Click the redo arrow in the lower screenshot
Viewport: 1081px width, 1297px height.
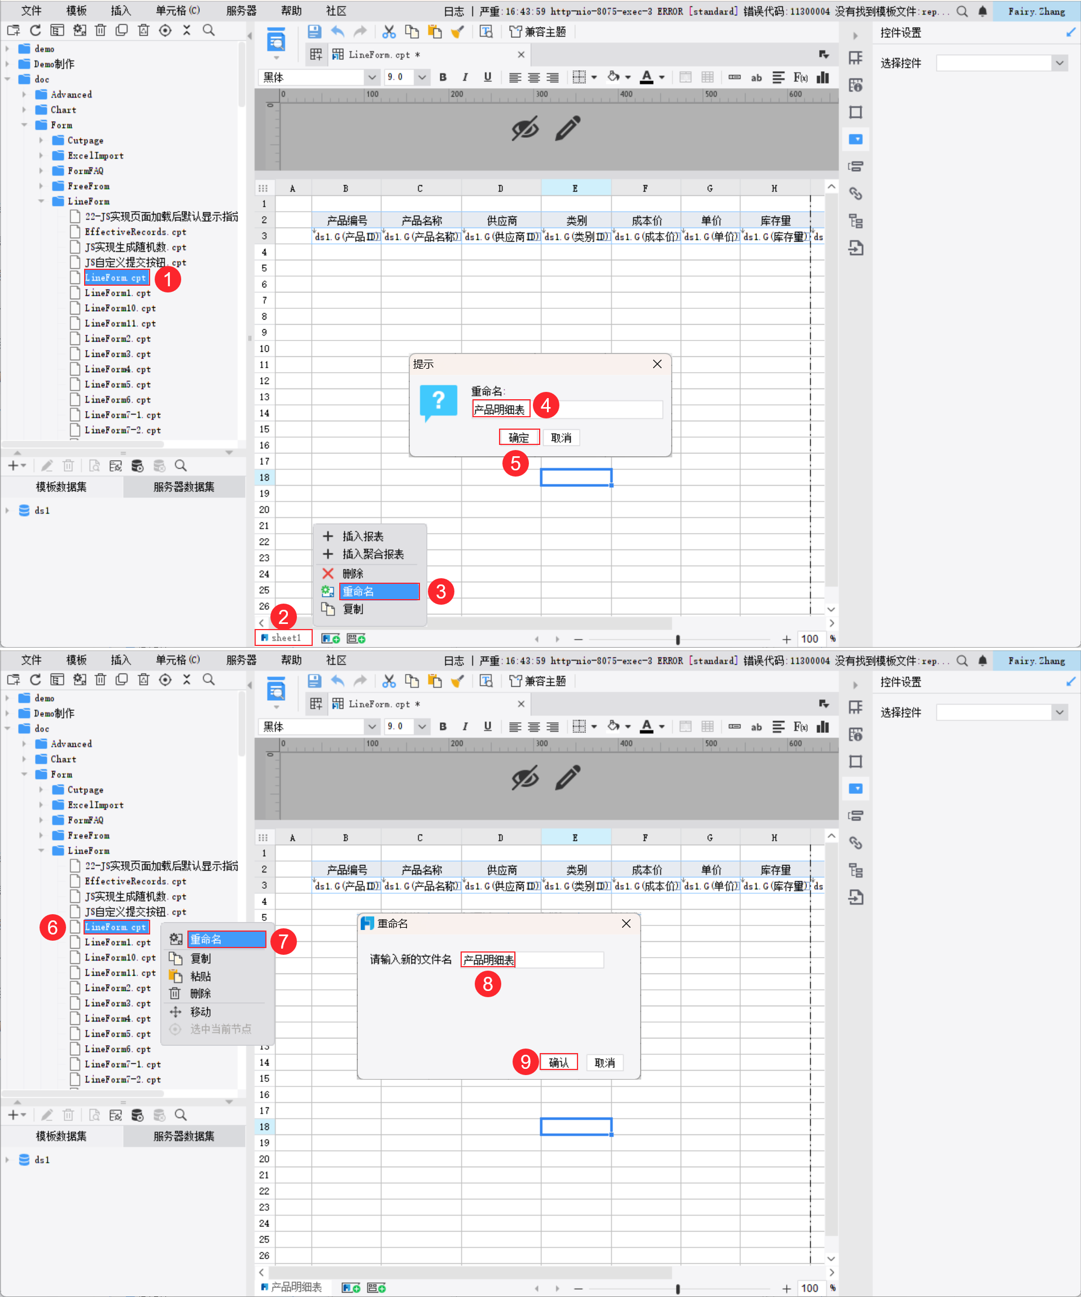[x=360, y=680]
